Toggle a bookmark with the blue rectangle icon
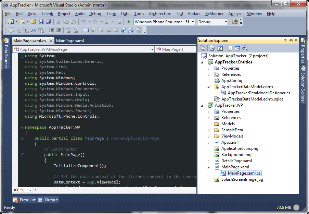 pyautogui.click(x=86, y=30)
